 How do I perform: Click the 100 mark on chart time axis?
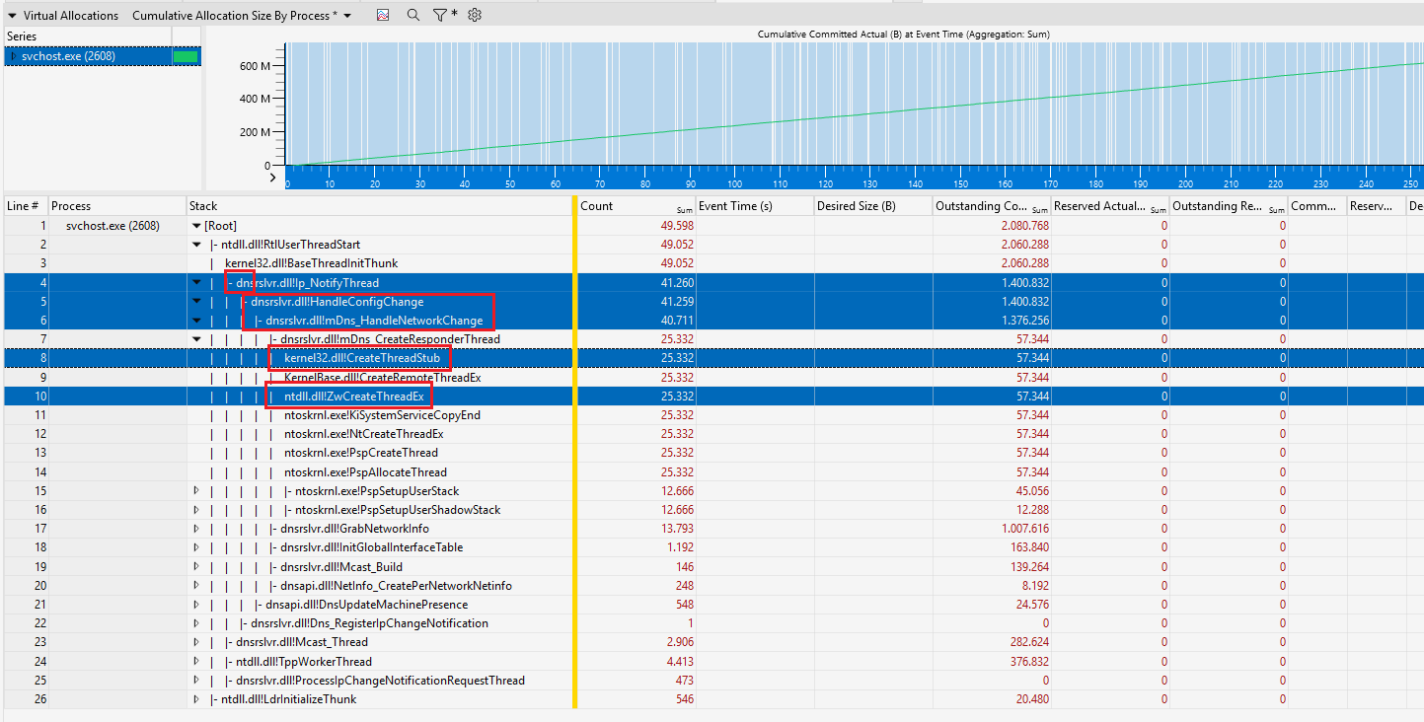[x=733, y=183]
